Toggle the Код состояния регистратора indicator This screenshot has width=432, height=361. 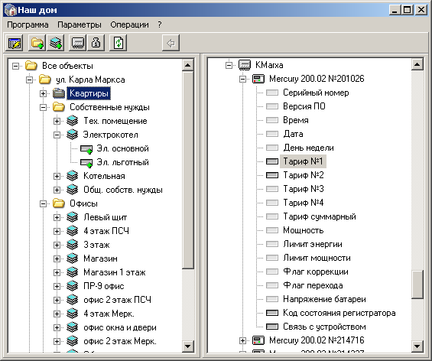(x=272, y=313)
